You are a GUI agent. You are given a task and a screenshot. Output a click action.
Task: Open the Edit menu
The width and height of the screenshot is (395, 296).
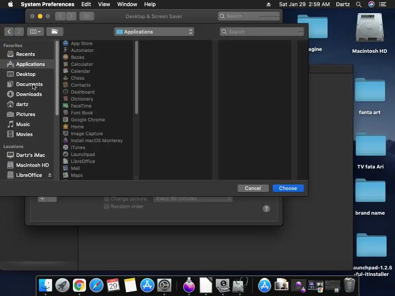pyautogui.click(x=86, y=4)
